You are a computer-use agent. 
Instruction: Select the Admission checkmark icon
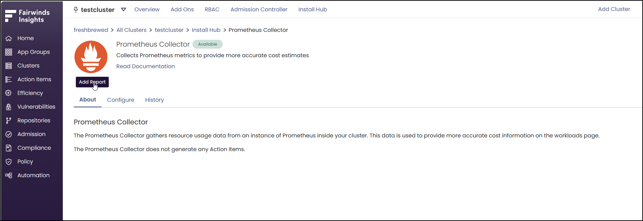point(9,134)
